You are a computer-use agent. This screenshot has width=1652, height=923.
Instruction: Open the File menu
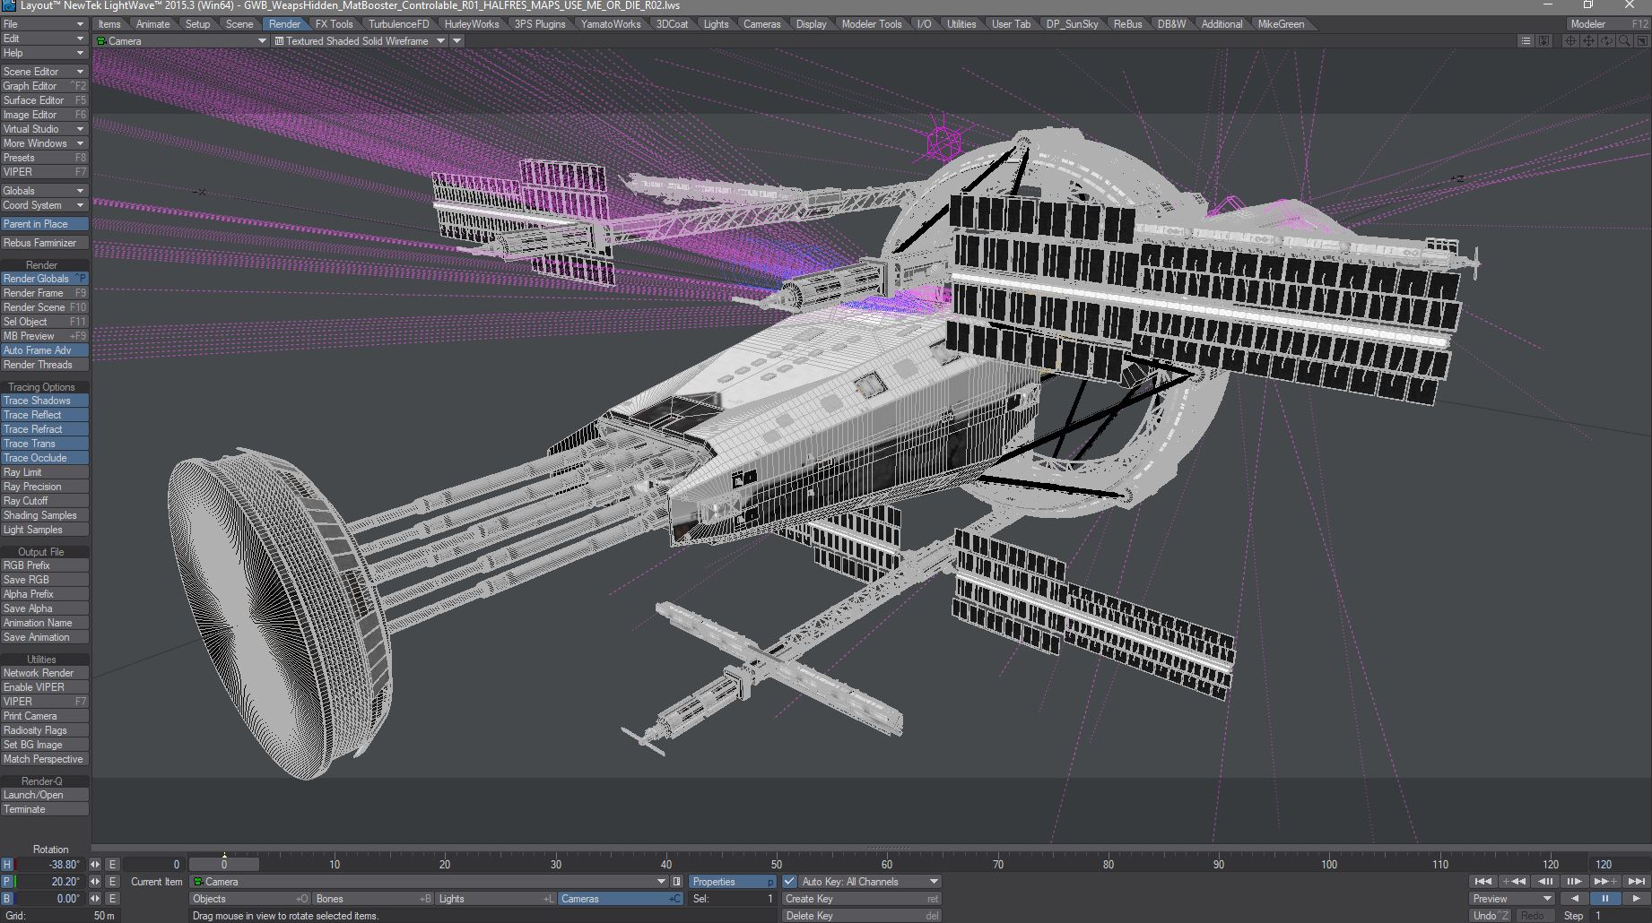pos(44,24)
